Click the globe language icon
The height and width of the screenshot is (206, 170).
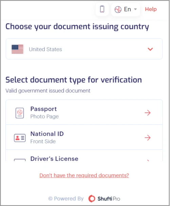pos(118,10)
